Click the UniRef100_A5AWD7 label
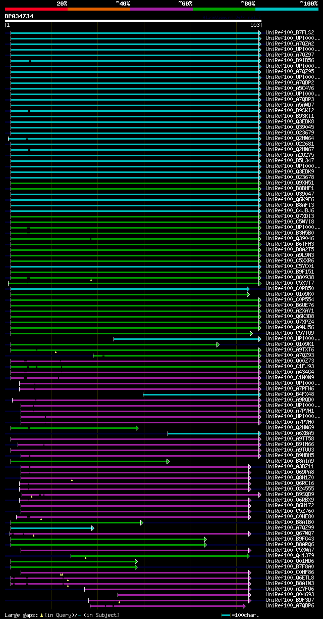 coord(290,105)
